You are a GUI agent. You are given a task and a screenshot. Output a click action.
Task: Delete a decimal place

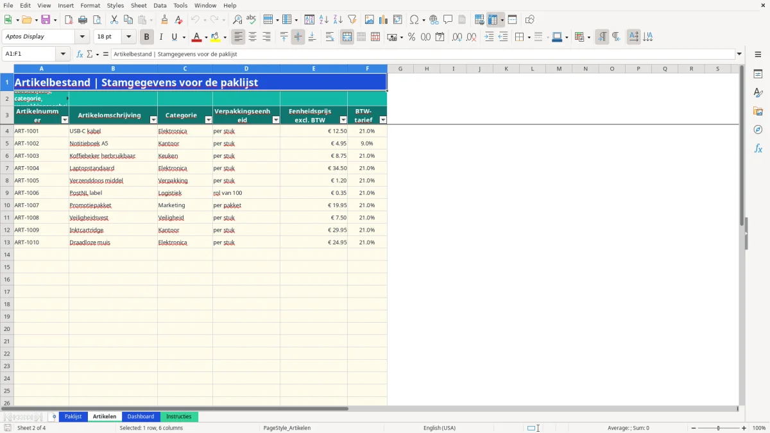click(472, 37)
